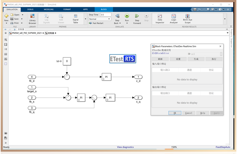
Task: Click the area box icon in left palette
Action: pos(6,64)
